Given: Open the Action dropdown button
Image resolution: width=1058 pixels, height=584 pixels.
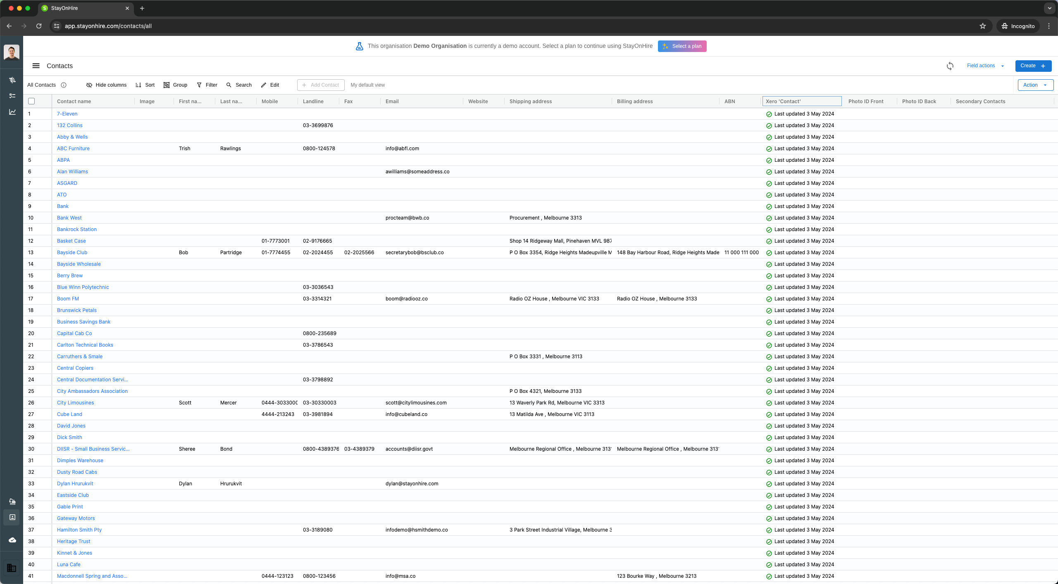Looking at the screenshot, I should coord(1035,85).
